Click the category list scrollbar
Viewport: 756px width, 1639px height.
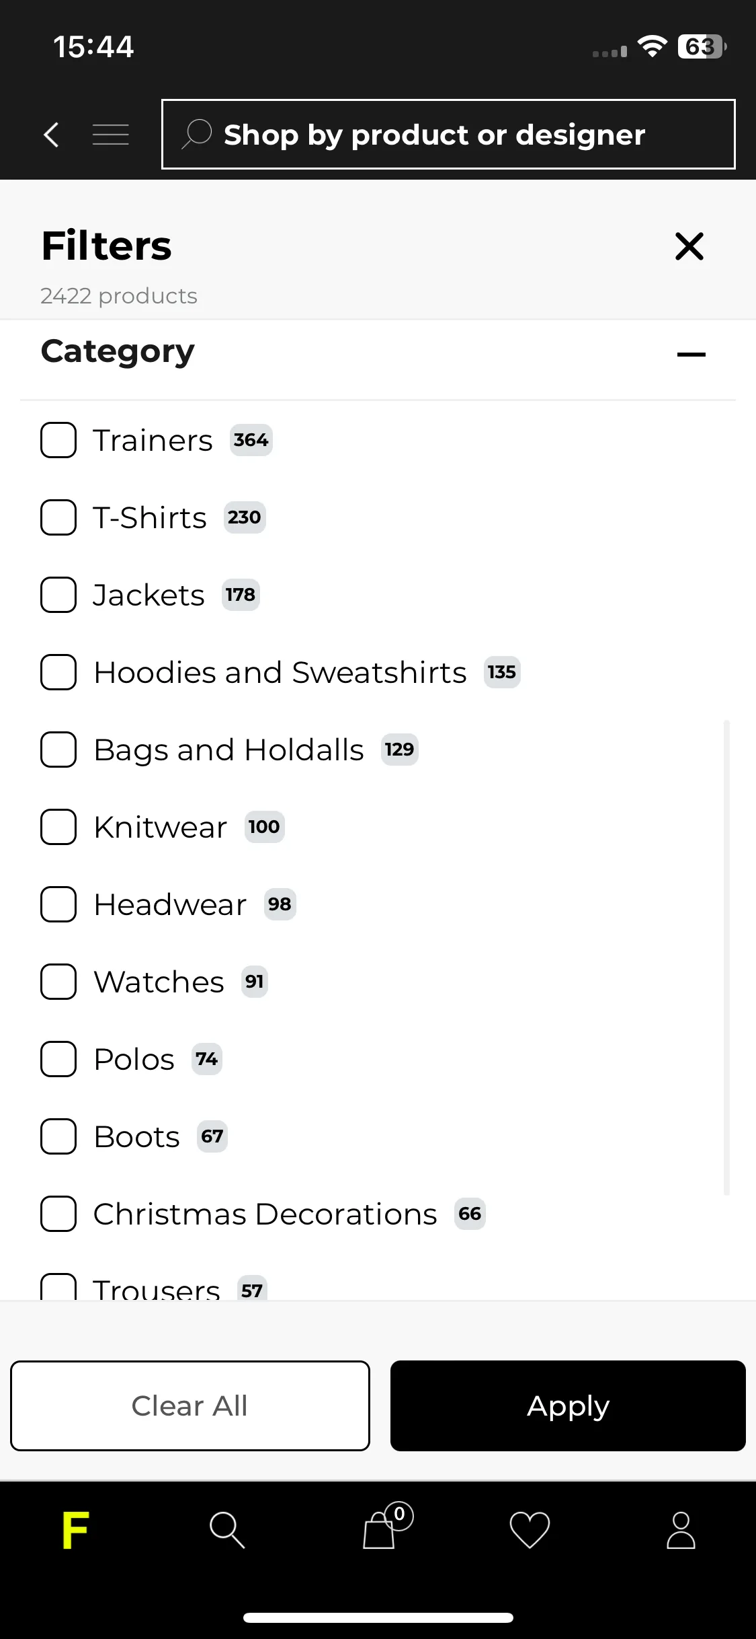point(726,957)
